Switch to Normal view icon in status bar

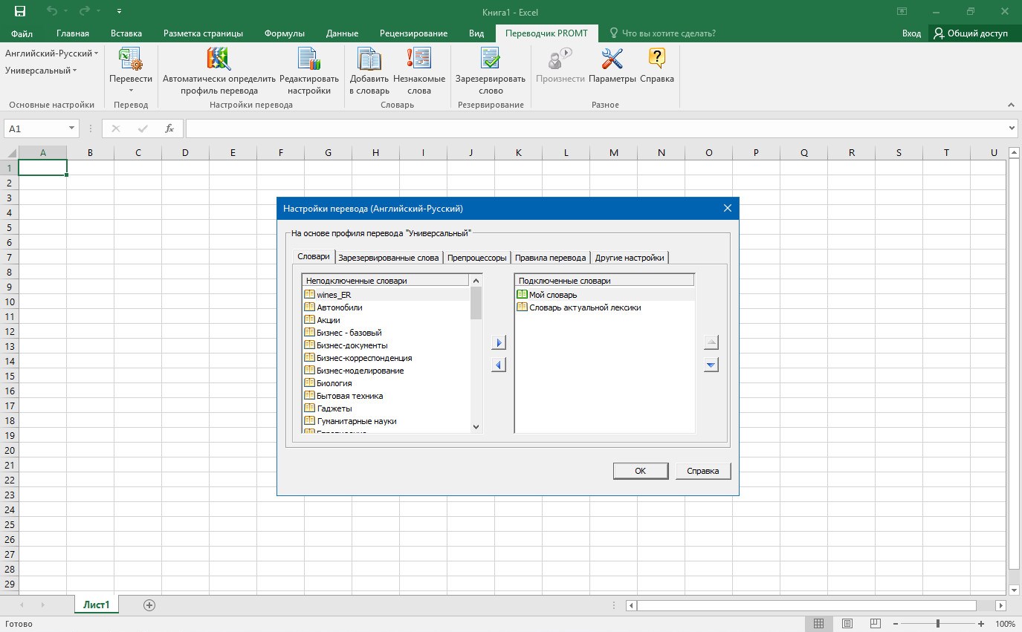(x=818, y=624)
